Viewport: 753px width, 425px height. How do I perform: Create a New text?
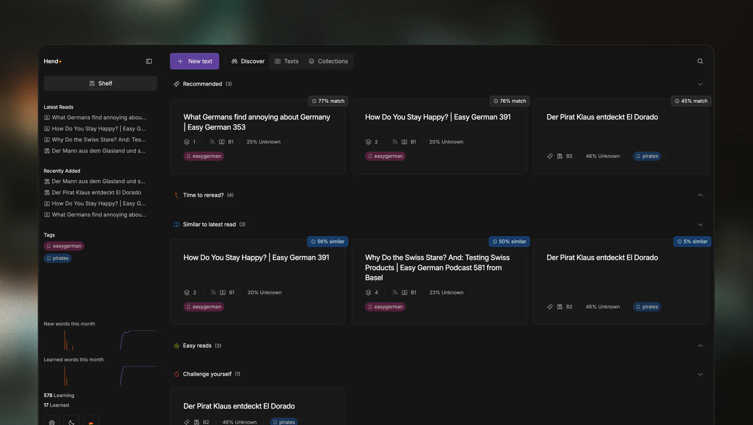pos(194,61)
